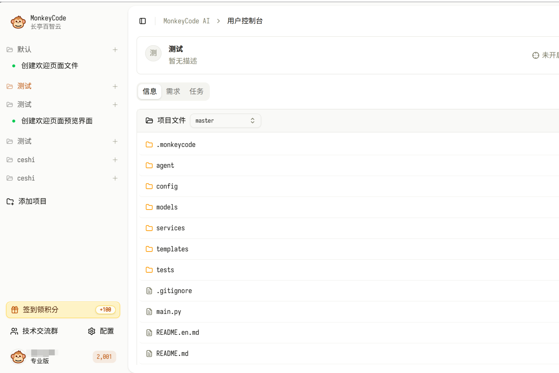559x373 pixels.
Task: Open the master branch dropdown
Action: pyautogui.click(x=225, y=121)
